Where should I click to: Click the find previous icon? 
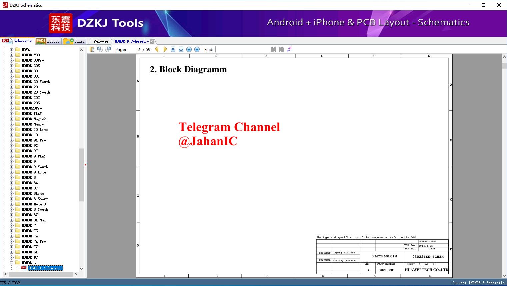pos(273,49)
